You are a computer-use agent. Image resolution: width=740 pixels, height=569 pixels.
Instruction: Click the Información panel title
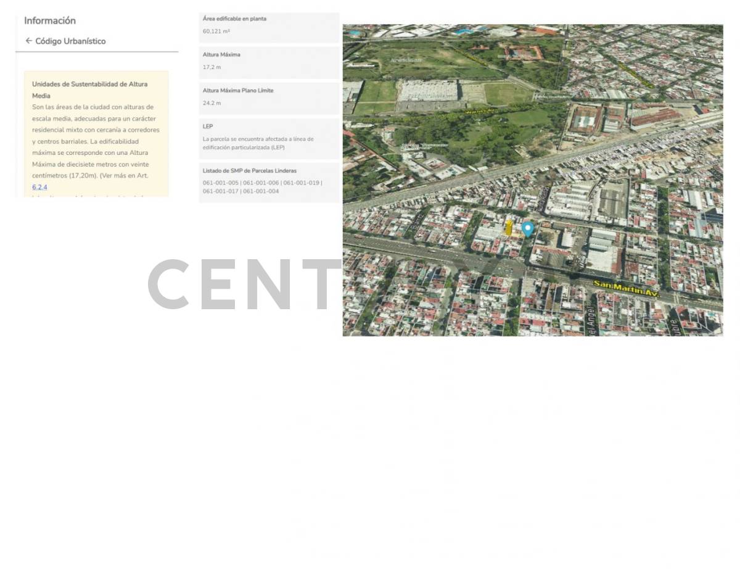[50, 20]
